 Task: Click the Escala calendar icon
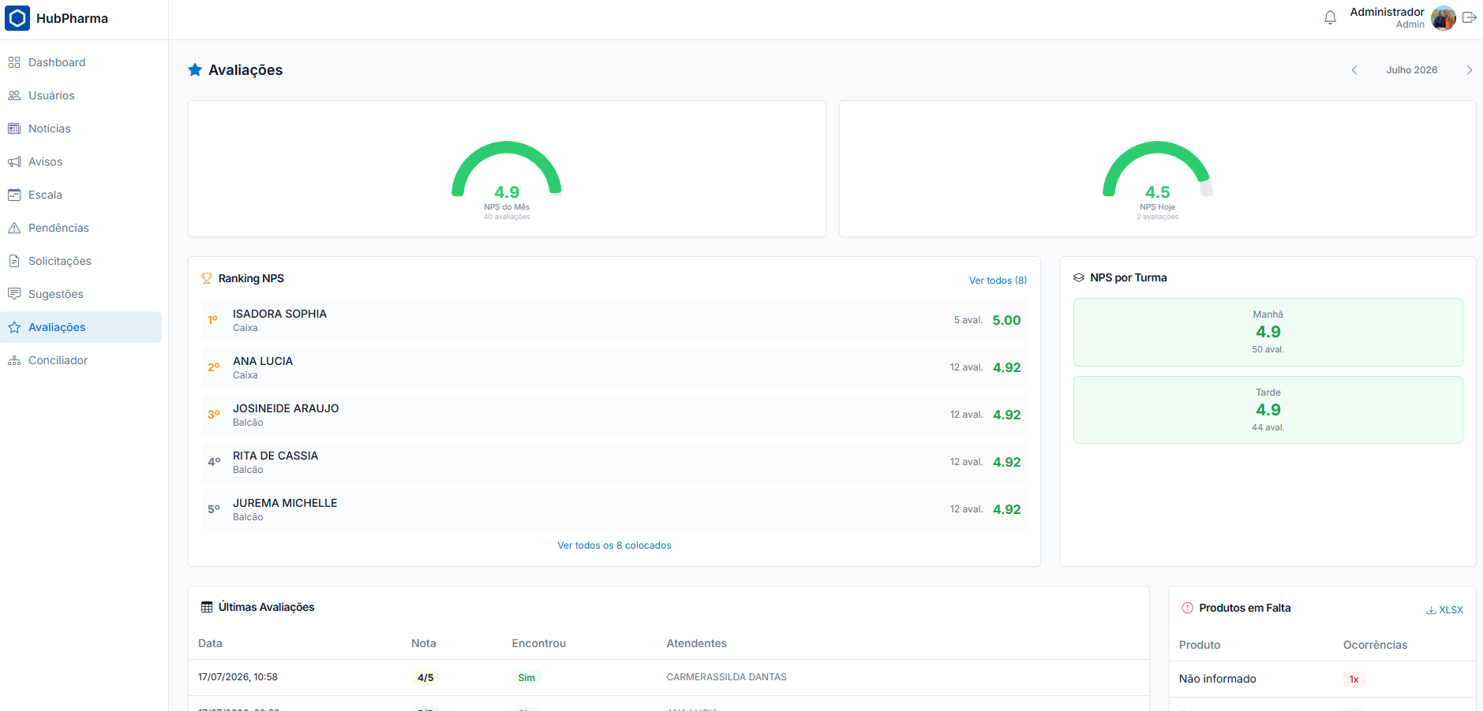pos(14,195)
